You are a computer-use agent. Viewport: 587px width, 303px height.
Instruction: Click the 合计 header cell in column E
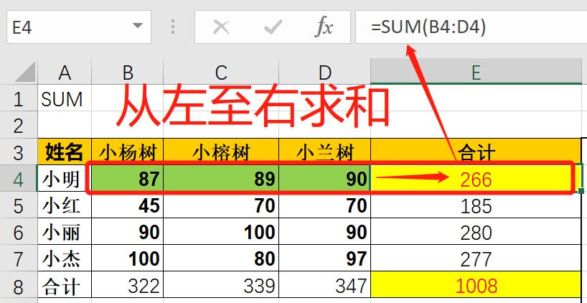(476, 151)
